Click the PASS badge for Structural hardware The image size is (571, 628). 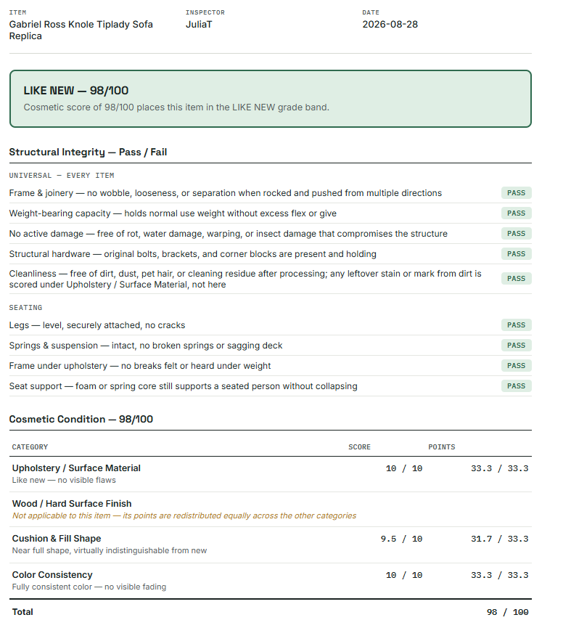(516, 254)
